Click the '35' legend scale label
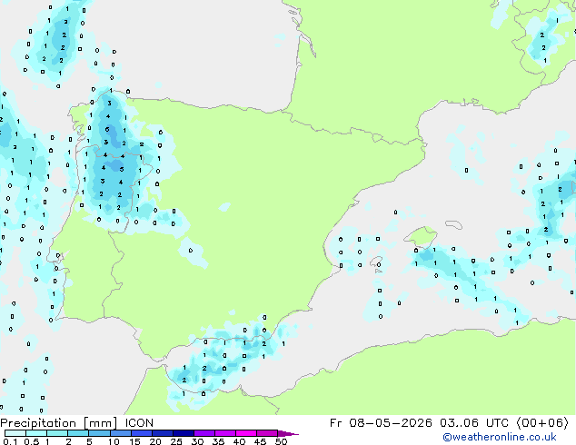 pyautogui.click(x=218, y=441)
